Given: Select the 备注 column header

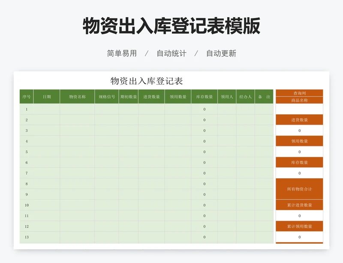Looking at the screenshot, I should 264,97.
